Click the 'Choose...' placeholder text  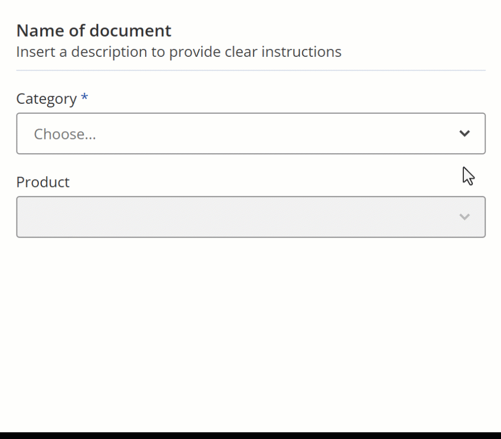click(x=65, y=134)
